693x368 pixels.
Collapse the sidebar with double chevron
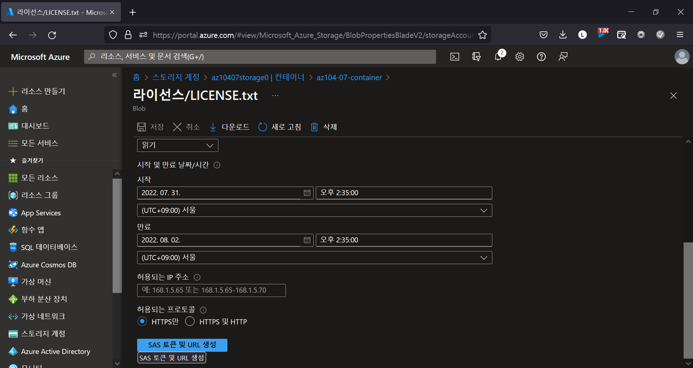(x=114, y=75)
